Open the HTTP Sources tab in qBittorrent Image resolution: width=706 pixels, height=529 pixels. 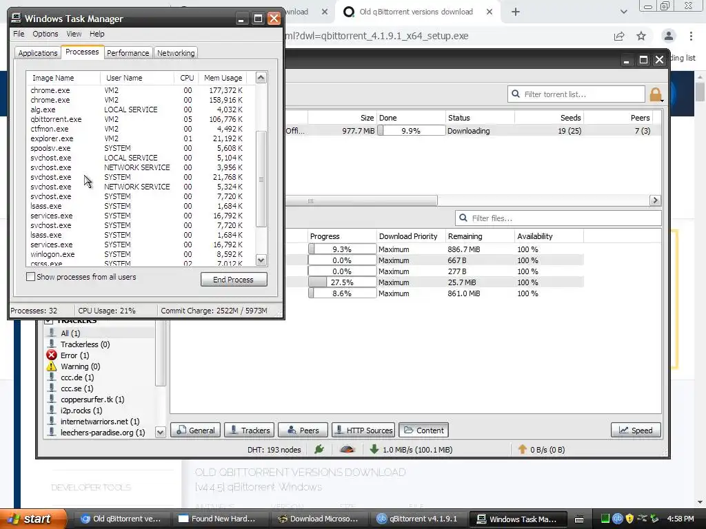363,430
